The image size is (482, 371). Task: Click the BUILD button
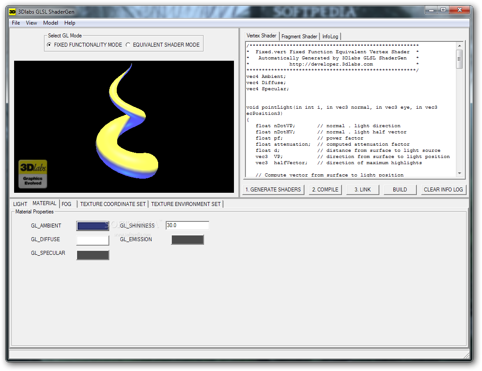tap(400, 190)
